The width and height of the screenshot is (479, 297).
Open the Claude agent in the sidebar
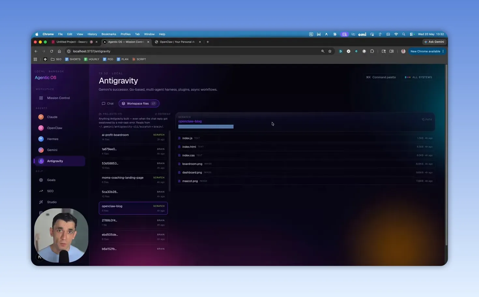tap(59, 117)
